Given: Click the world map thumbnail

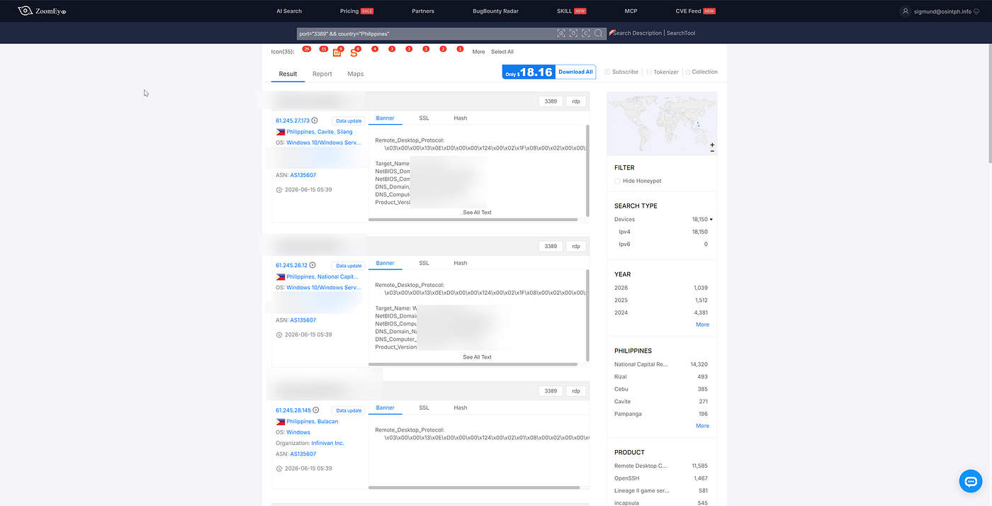Looking at the screenshot, I should [x=662, y=123].
